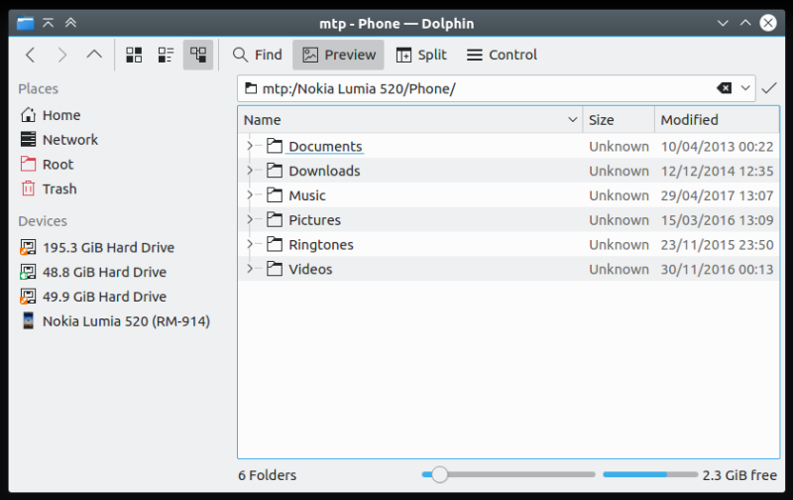Expand the Videos folder tree
The image size is (793, 500).
coord(250,269)
